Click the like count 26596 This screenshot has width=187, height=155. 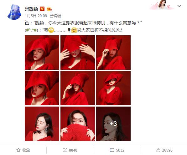click(x=167, y=150)
